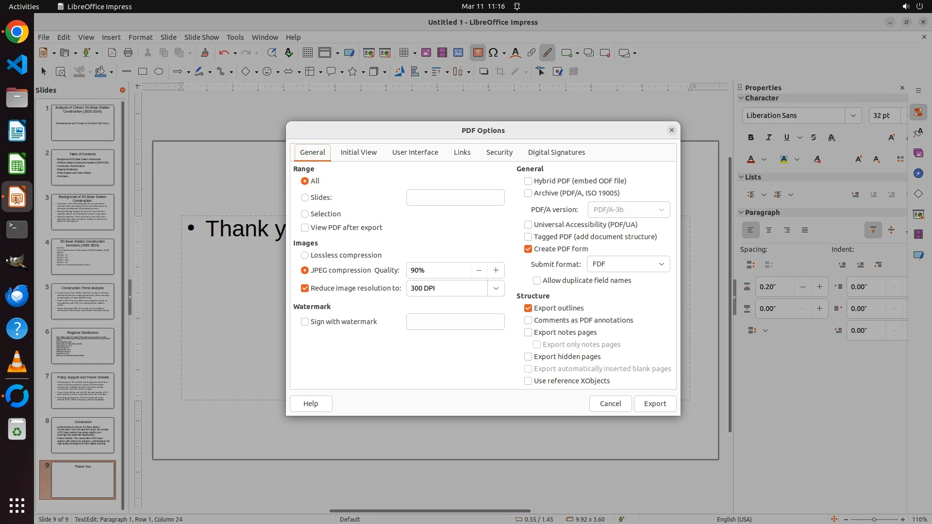Click the Export button

pyautogui.click(x=655, y=404)
